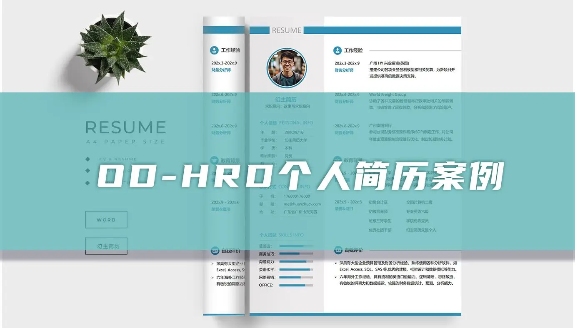Click the school name 幻主简历大学
Viewport: 575px width, 328px height.
click(x=296, y=140)
